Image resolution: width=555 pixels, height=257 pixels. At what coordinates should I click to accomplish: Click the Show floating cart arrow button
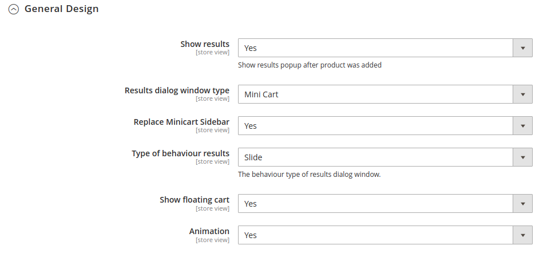pos(522,204)
